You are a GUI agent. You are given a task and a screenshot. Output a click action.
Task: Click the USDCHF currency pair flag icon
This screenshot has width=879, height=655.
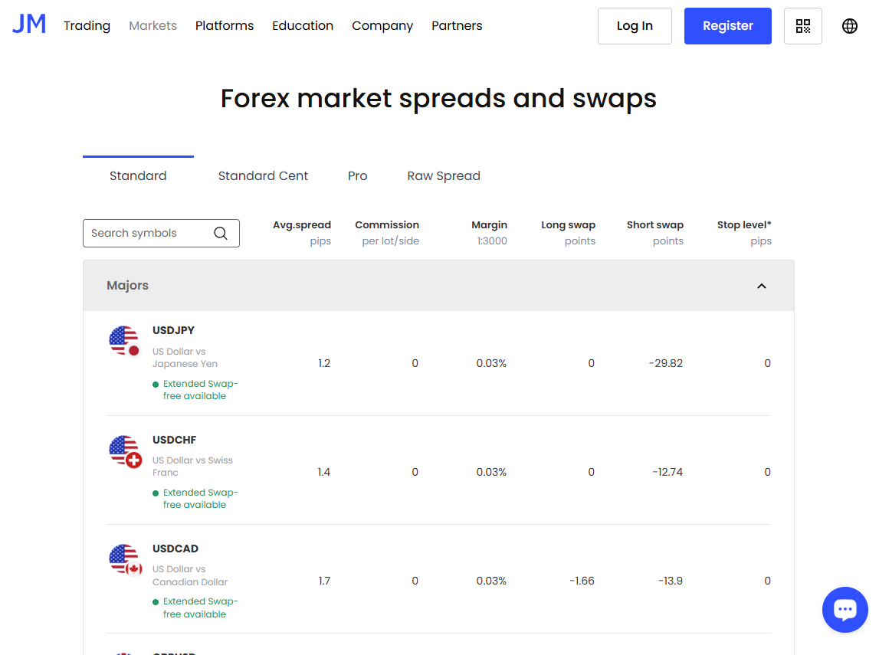(125, 451)
